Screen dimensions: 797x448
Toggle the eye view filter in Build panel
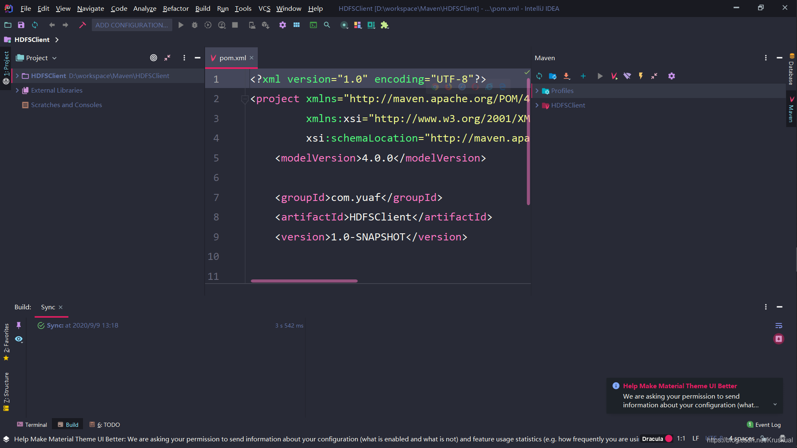point(19,339)
